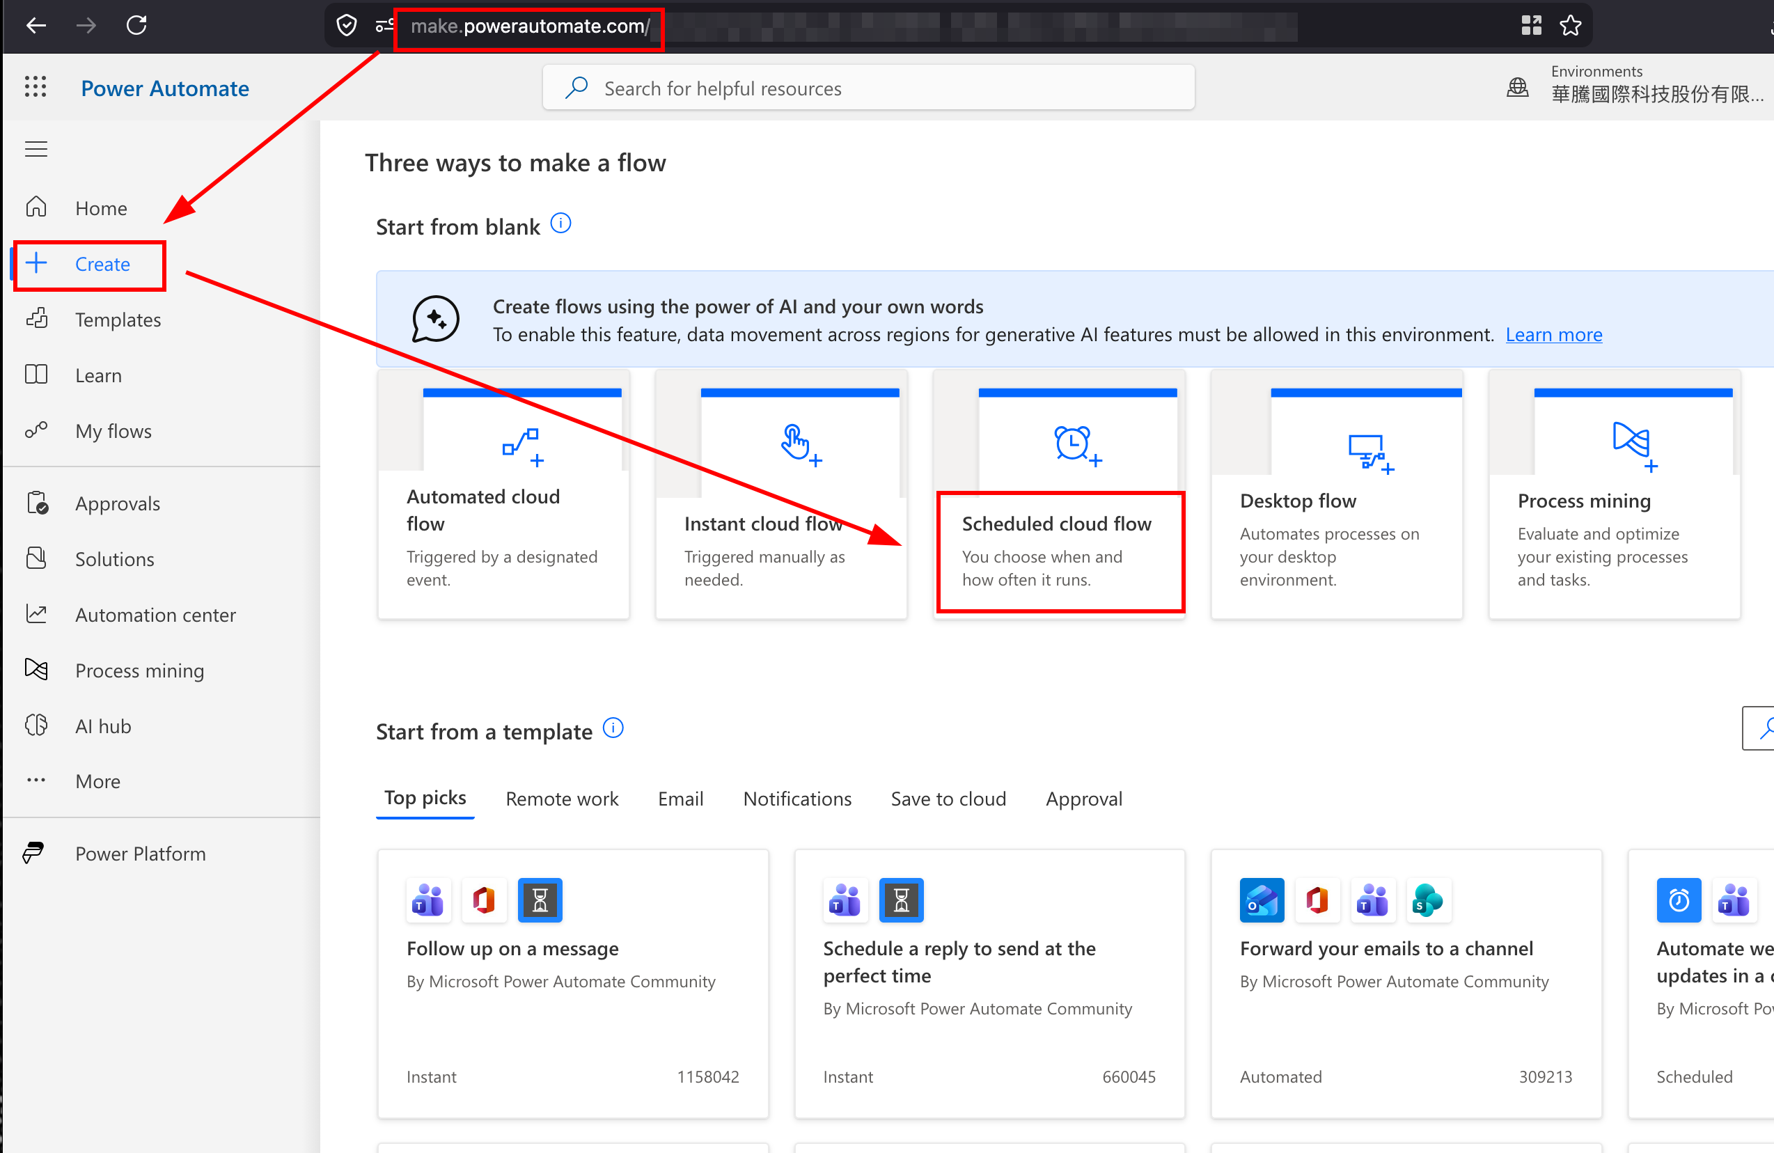This screenshot has height=1153, width=1774.
Task: Click the Templates icon in sidebar
Action: tap(36, 319)
